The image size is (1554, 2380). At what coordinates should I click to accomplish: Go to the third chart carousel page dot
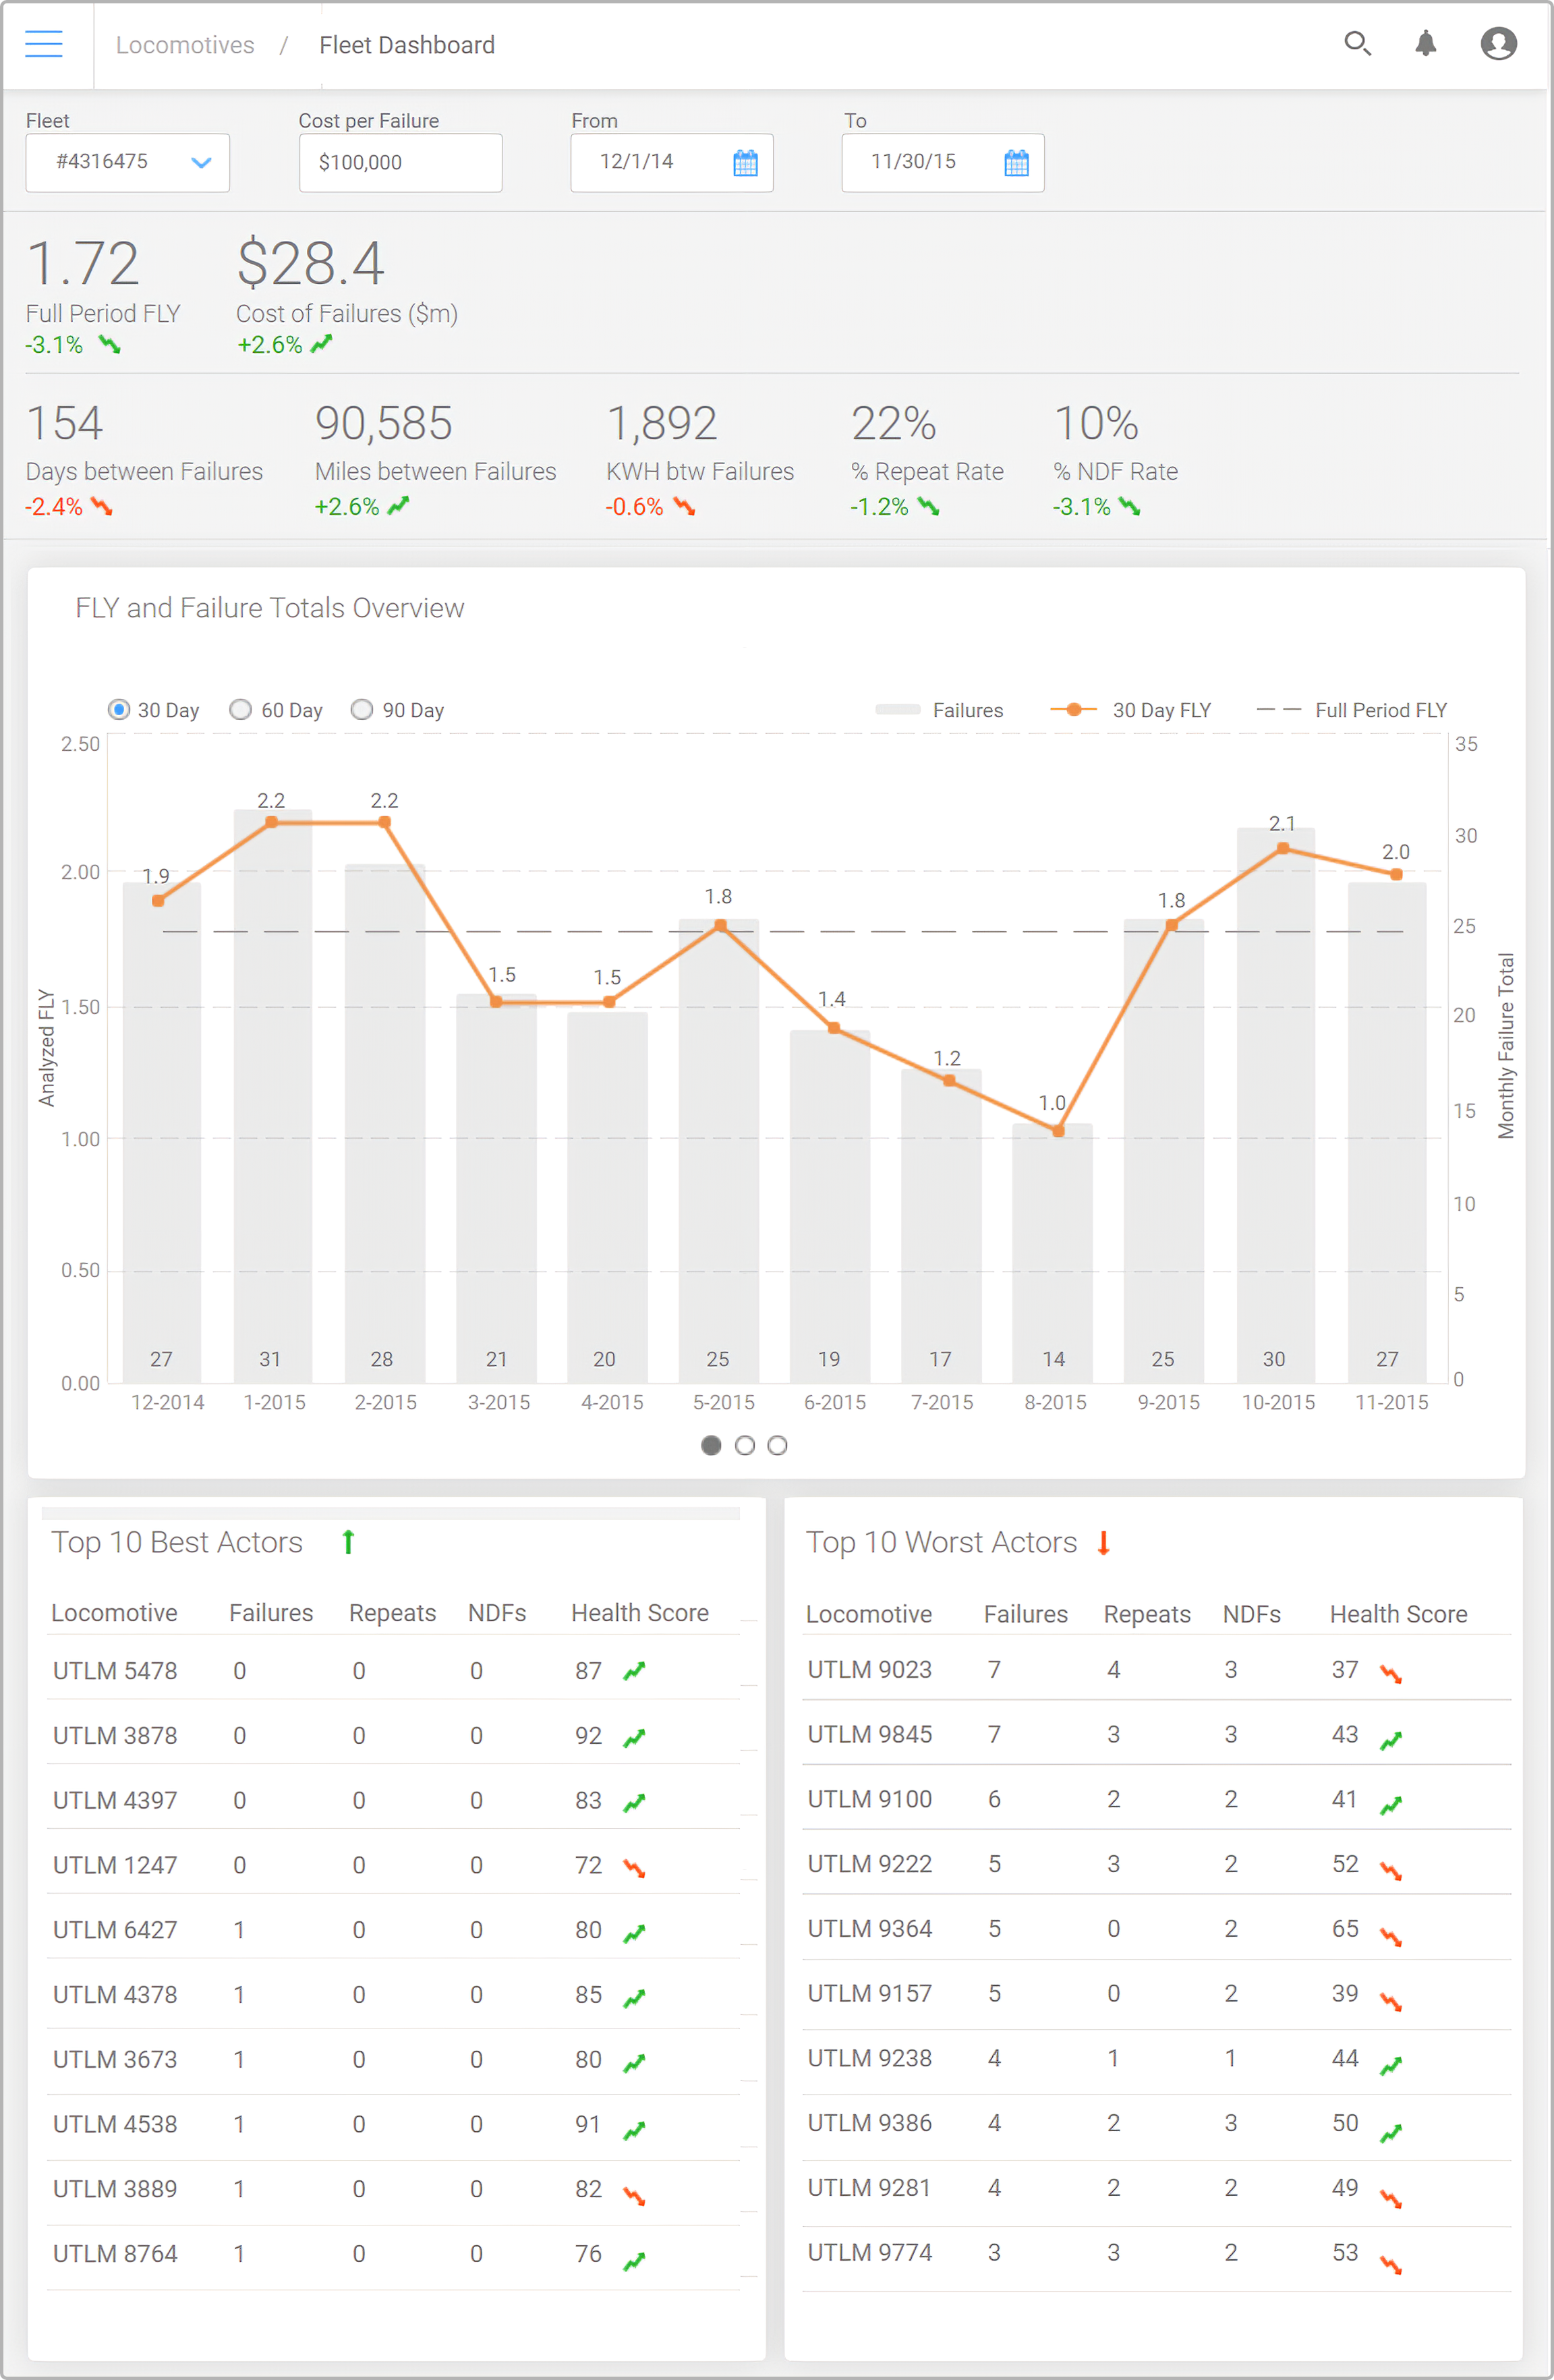point(777,1445)
